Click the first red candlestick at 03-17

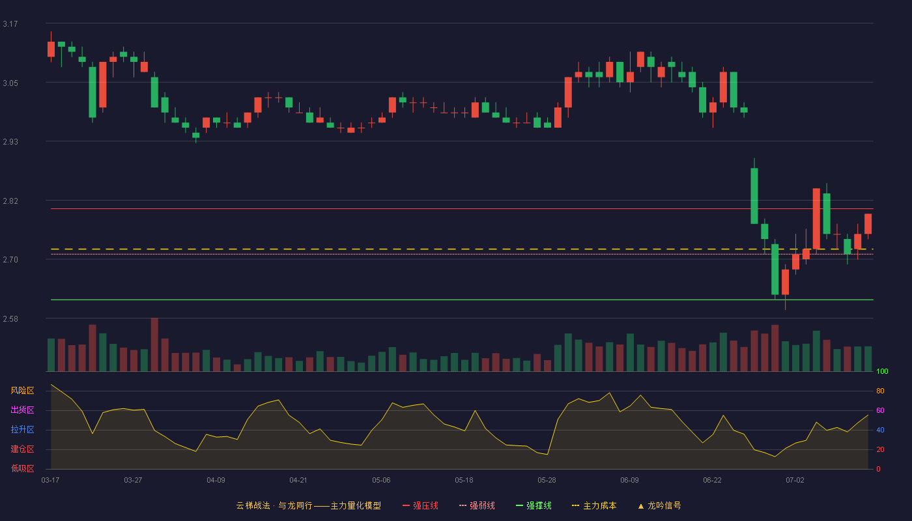point(51,49)
